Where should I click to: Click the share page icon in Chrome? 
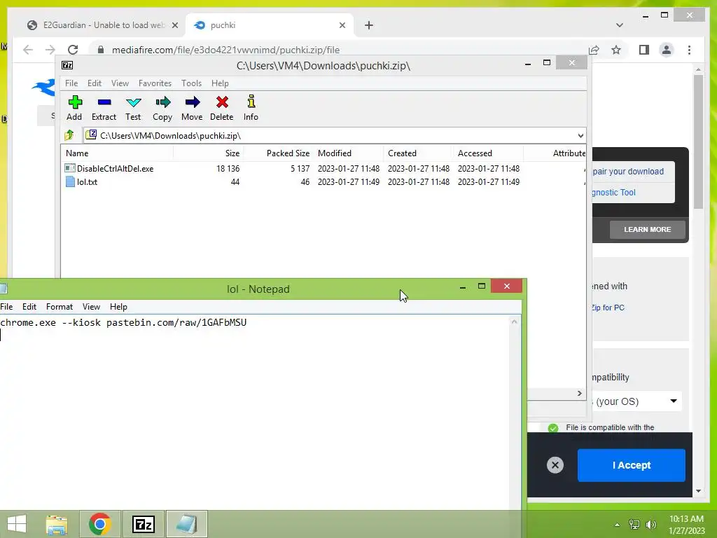[594, 50]
